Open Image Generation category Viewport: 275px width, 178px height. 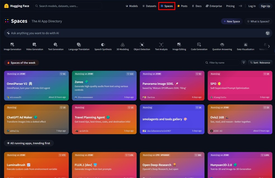pyautogui.click(x=13, y=46)
